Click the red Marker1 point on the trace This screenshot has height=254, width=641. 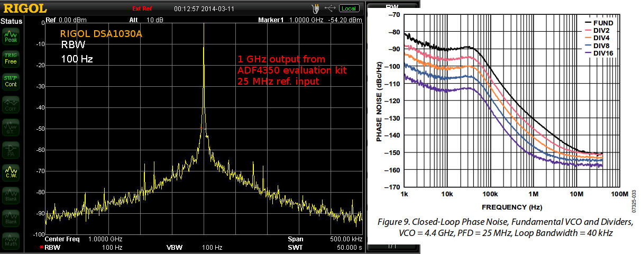(x=201, y=128)
